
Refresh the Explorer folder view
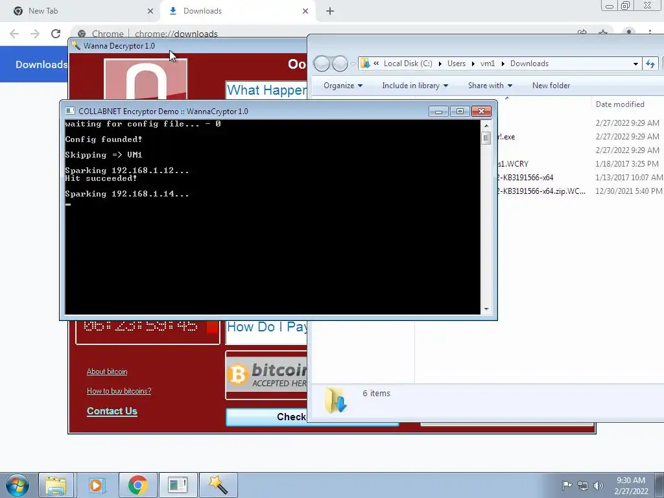(650, 64)
